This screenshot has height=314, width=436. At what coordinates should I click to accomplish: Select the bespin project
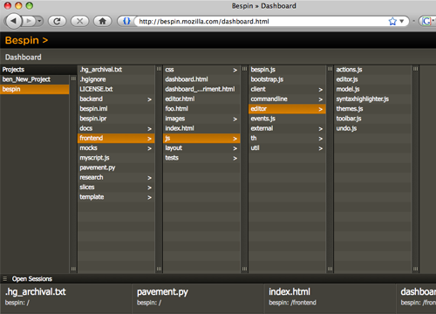pos(35,89)
